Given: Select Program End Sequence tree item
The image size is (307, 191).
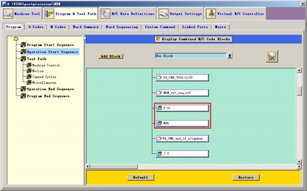Looking at the screenshot, I should click(48, 96).
